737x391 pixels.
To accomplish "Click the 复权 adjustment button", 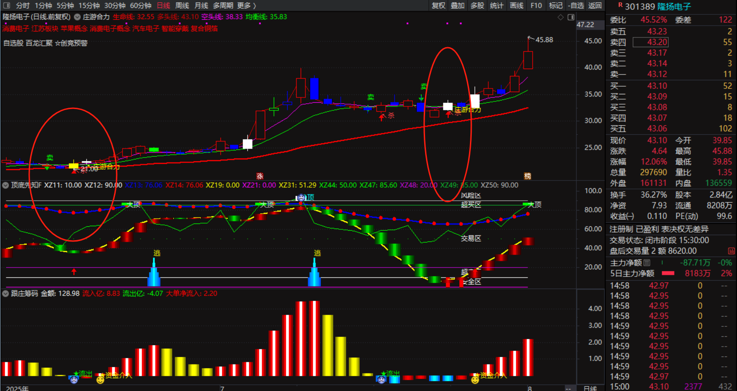I will [438, 5].
